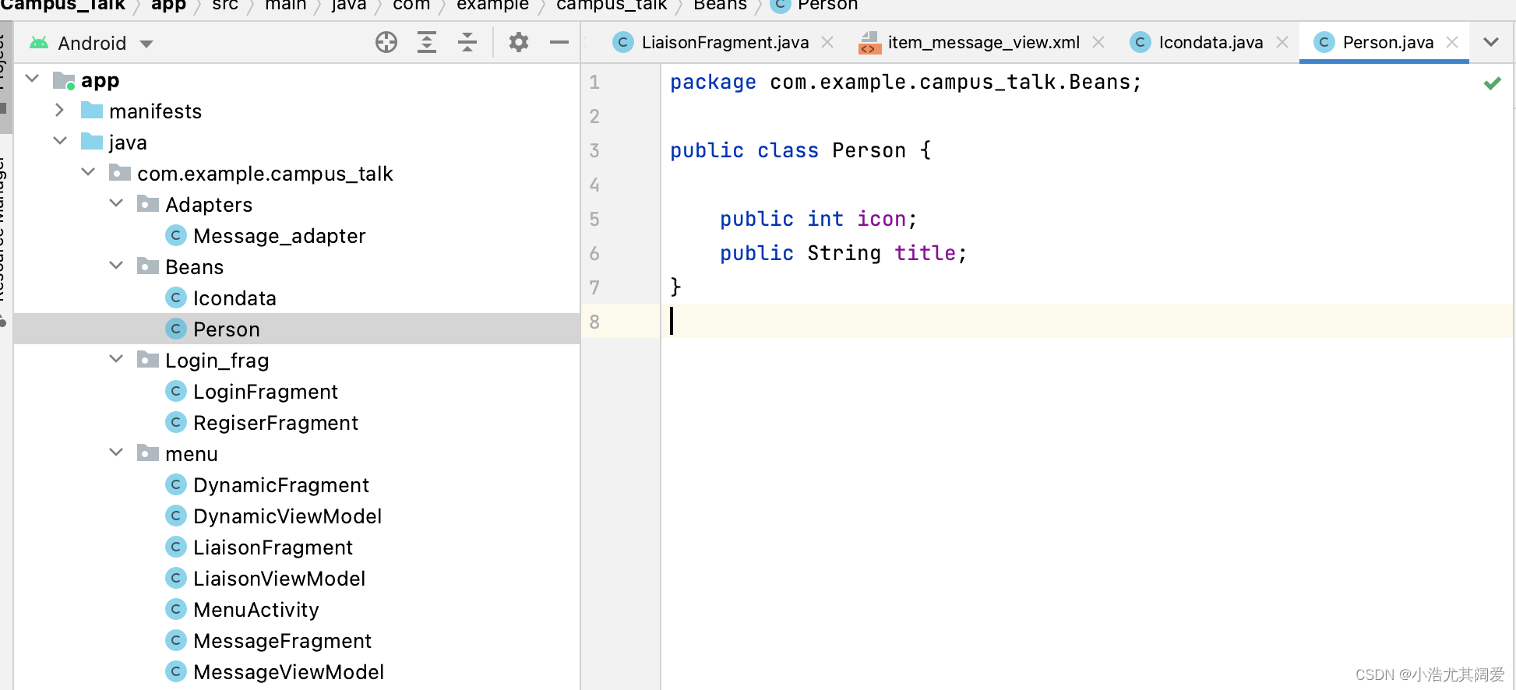This screenshot has width=1516, height=690.
Task: Click the Adapters package folder icon
Action: click(148, 204)
